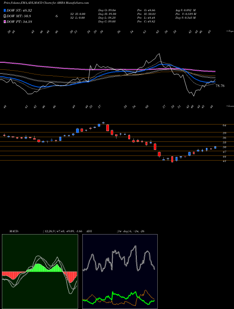The height and width of the screenshot is (309, 234).
Task: Click the MACD (12,26,9) parameter values
Action: [x=62, y=231]
